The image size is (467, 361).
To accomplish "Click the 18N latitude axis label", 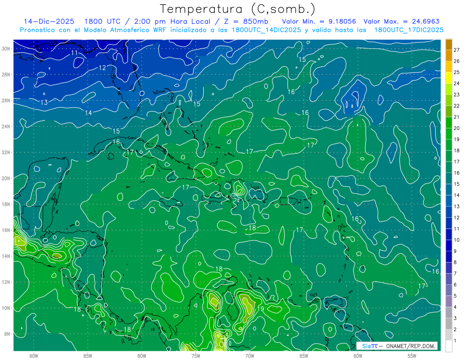I will [7, 204].
